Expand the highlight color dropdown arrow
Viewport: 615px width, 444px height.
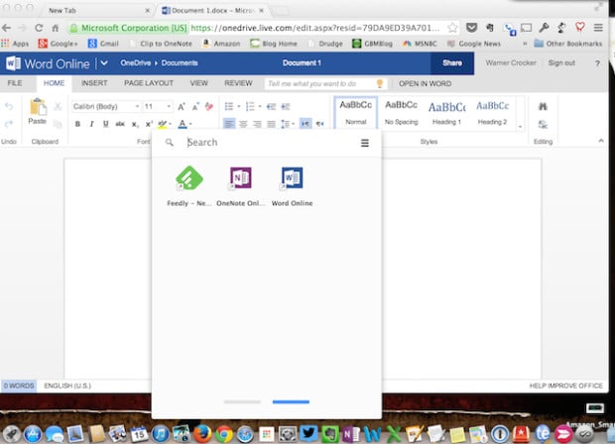coord(171,124)
